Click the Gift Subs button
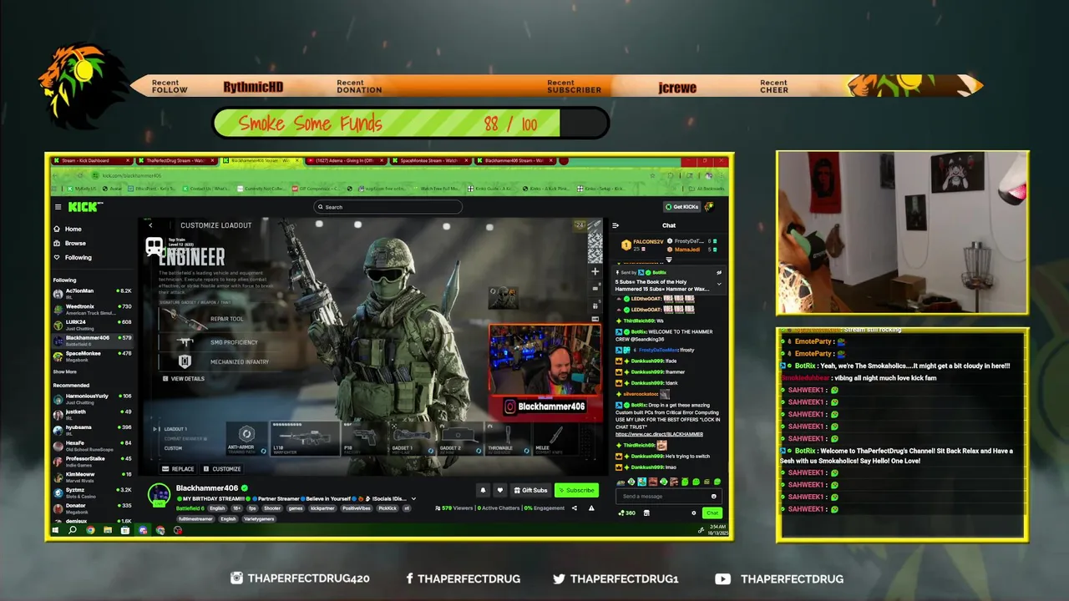The width and height of the screenshot is (1069, 601). (x=530, y=490)
